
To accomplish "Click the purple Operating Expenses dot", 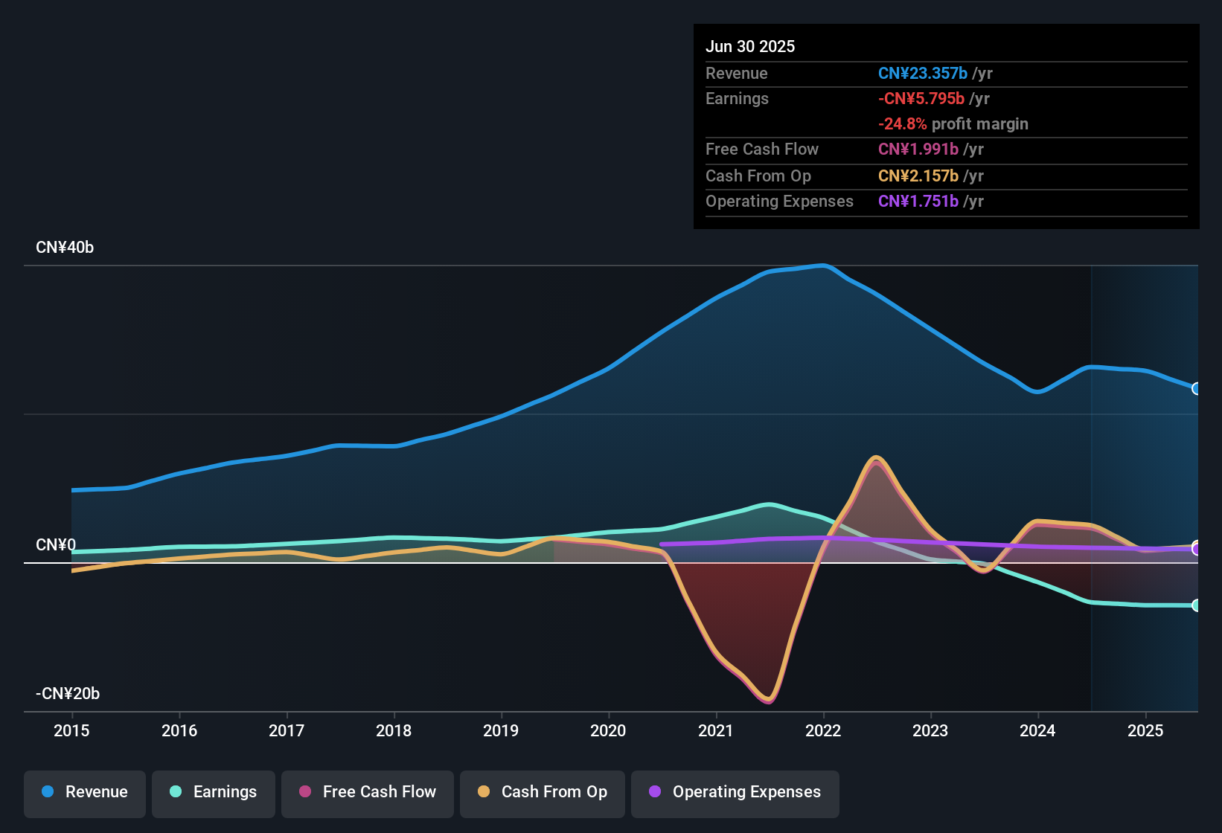I will click(x=655, y=792).
